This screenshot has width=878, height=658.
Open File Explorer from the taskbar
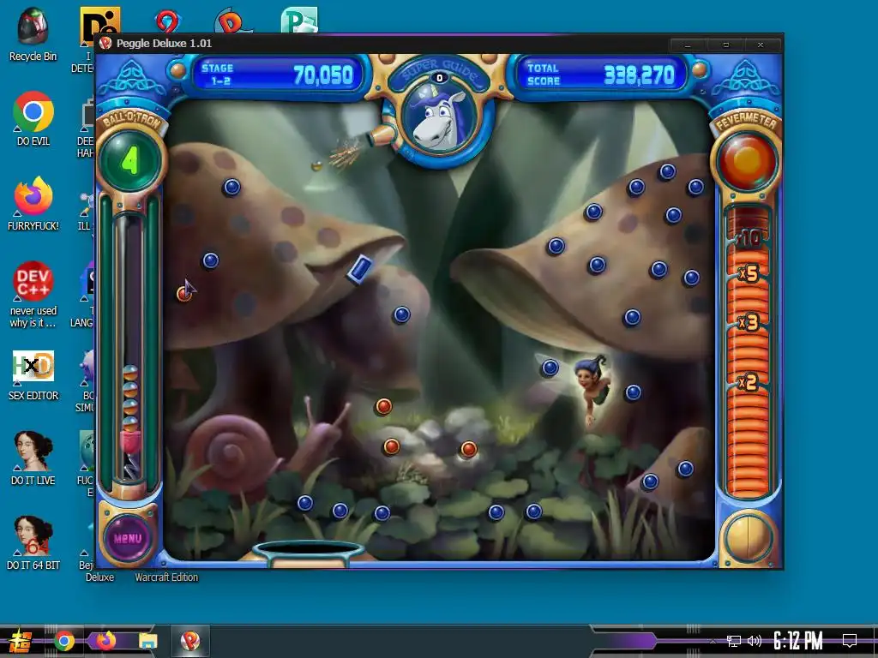tap(148, 641)
